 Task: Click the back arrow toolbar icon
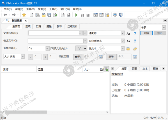(x=5, y=15)
